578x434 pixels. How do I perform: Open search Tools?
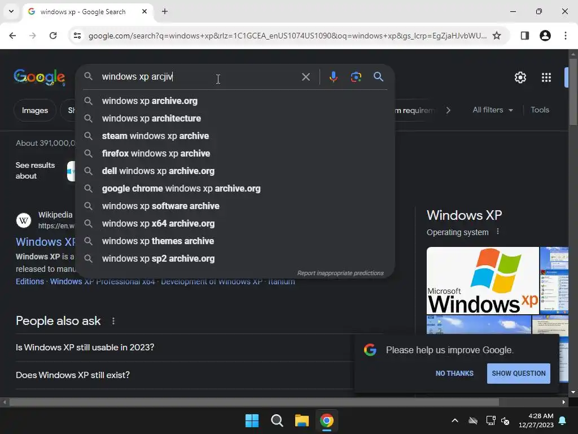(540, 110)
